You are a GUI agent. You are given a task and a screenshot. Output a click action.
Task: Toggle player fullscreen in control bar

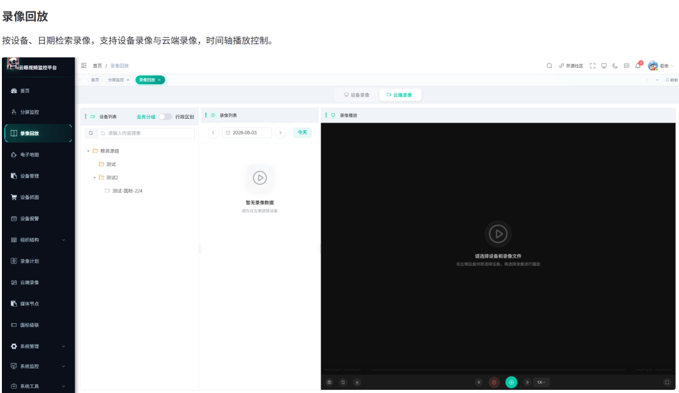tap(667, 382)
